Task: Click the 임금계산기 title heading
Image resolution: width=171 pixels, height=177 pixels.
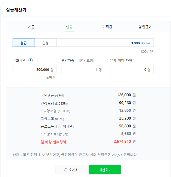Action: (x=16, y=10)
